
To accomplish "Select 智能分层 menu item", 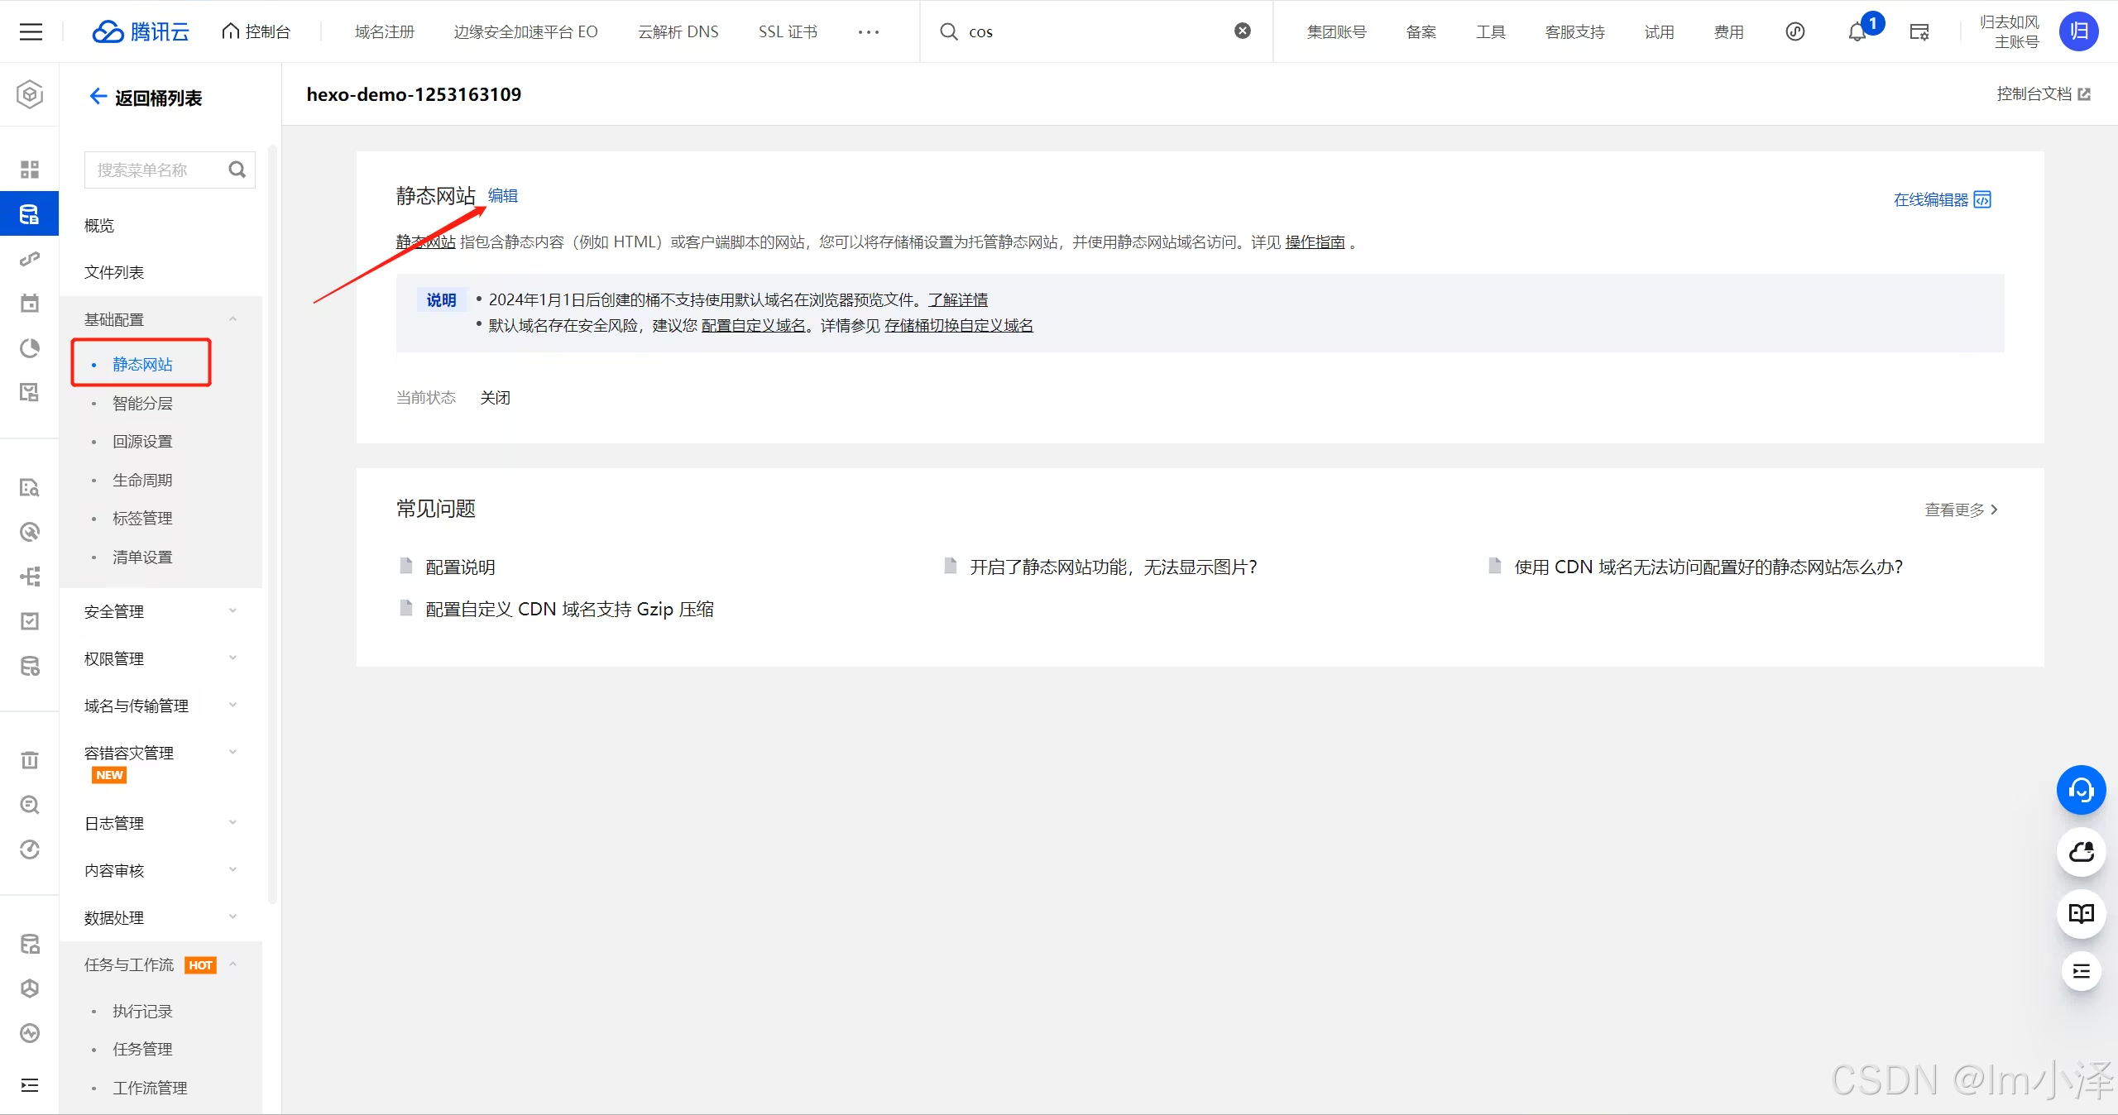I will (142, 404).
